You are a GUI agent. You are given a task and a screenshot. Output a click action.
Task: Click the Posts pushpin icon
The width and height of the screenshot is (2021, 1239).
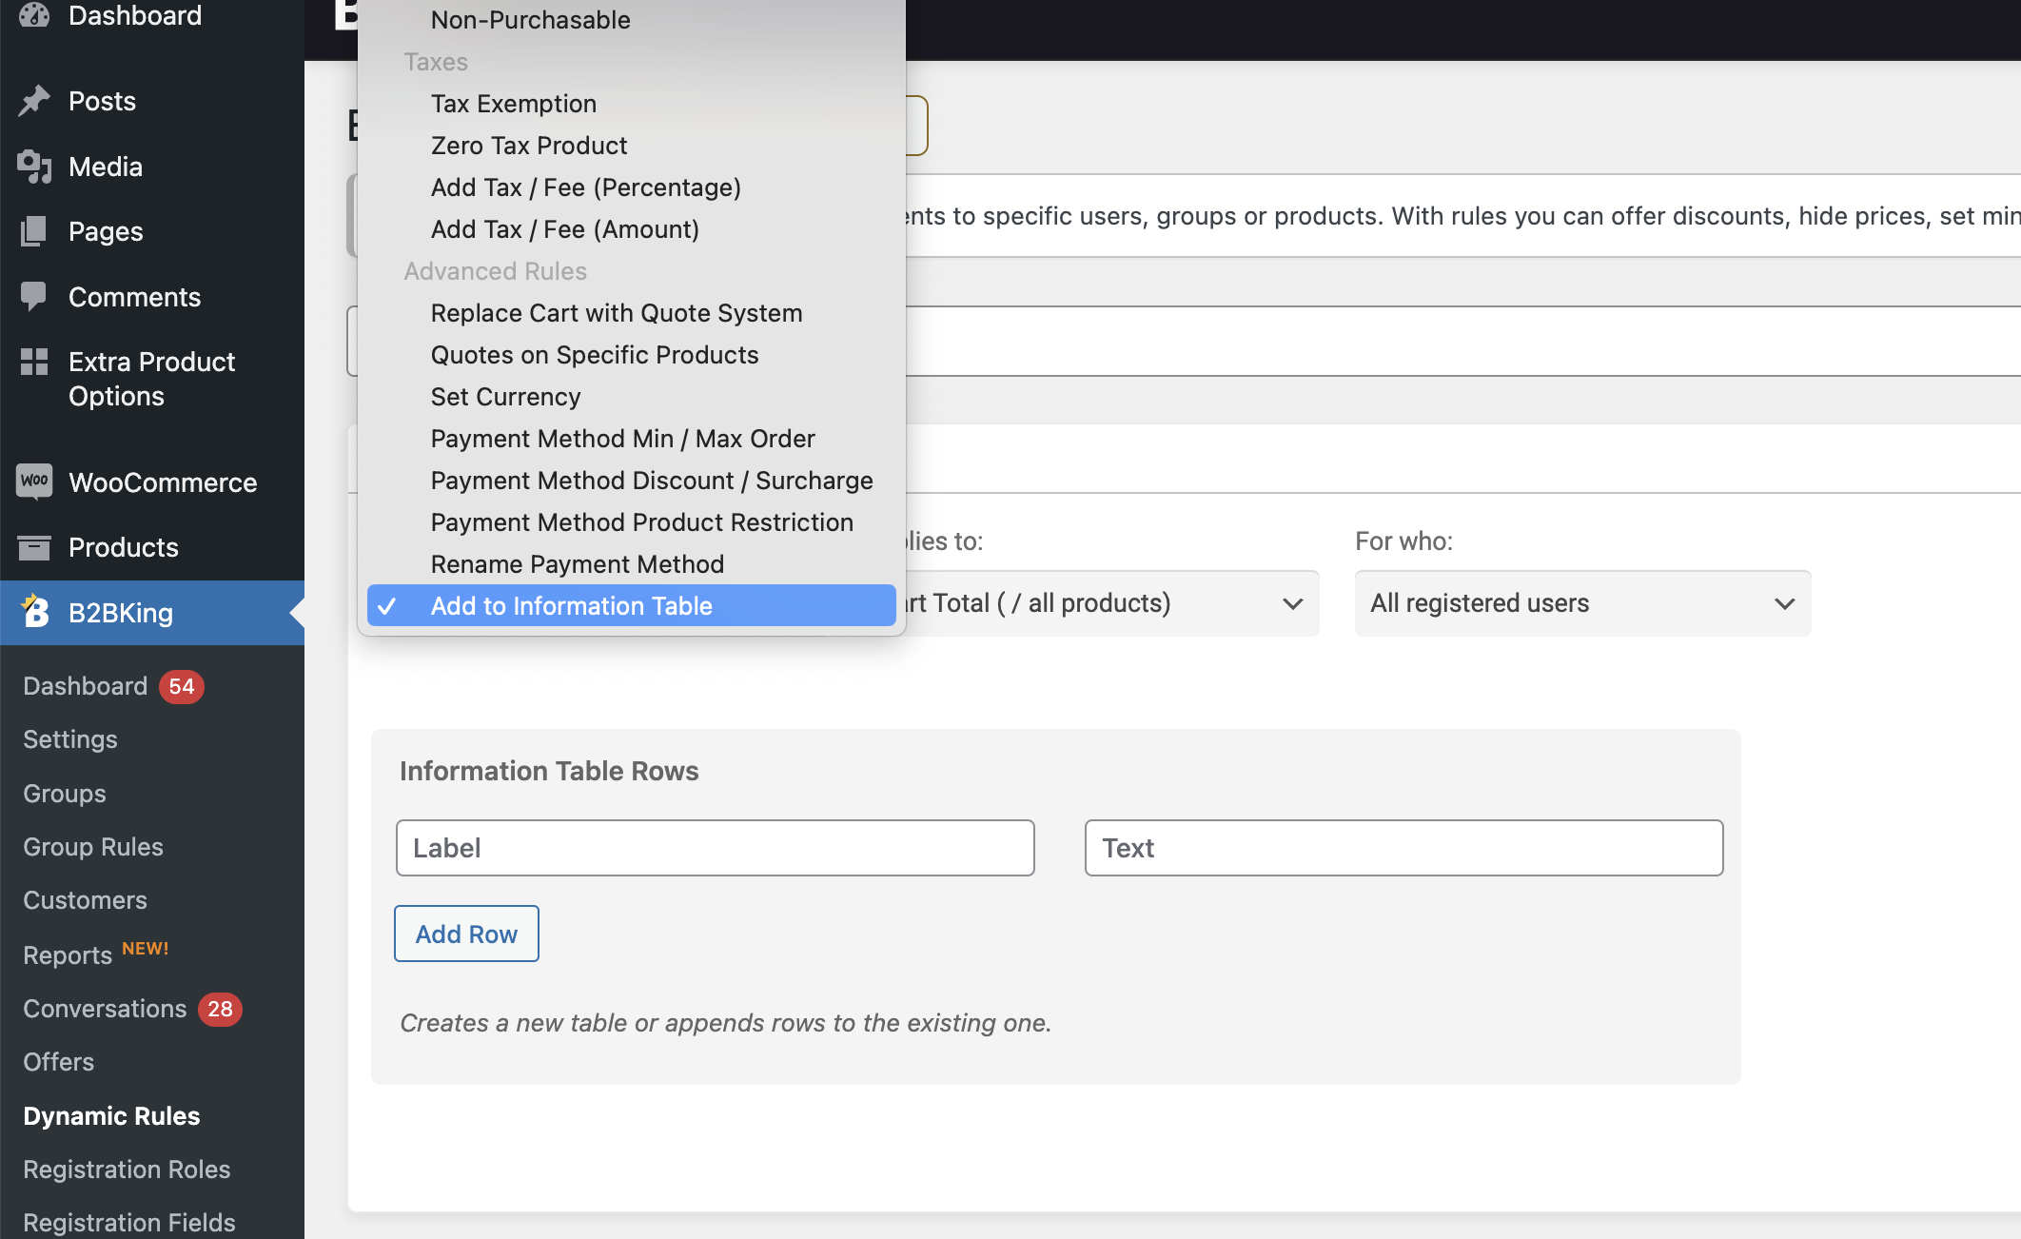tap(34, 101)
